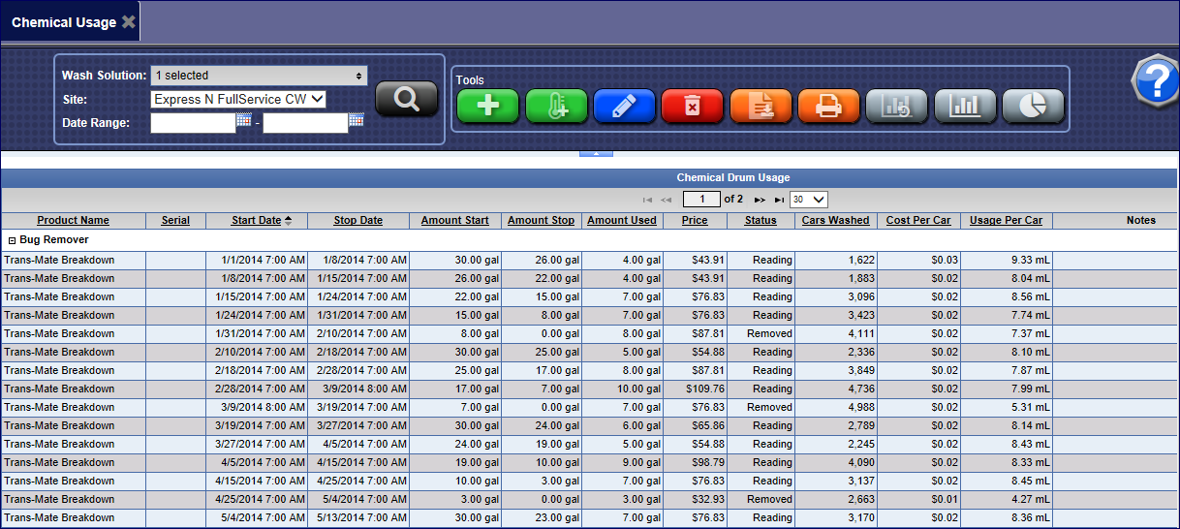Click the end date input field
The height and width of the screenshot is (529, 1180).
[x=305, y=123]
